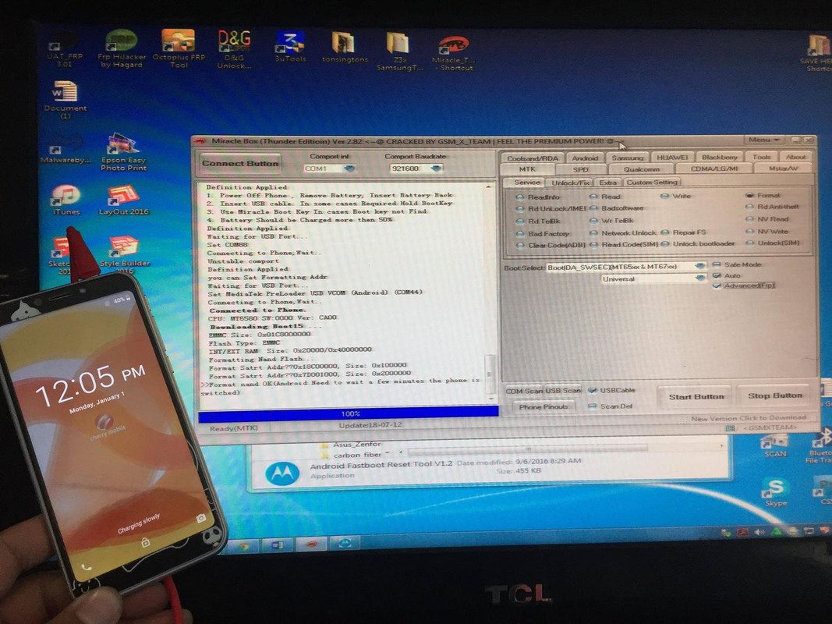Screen dimensions: 832x624
Task: Click the Motorola tool taskbar icon
Action: pyautogui.click(x=345, y=542)
